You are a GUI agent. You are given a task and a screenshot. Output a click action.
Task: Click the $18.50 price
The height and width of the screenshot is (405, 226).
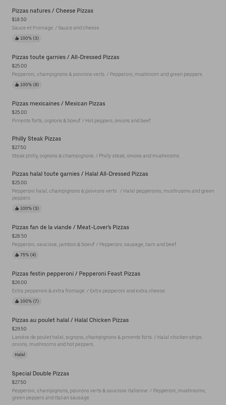[19, 20]
